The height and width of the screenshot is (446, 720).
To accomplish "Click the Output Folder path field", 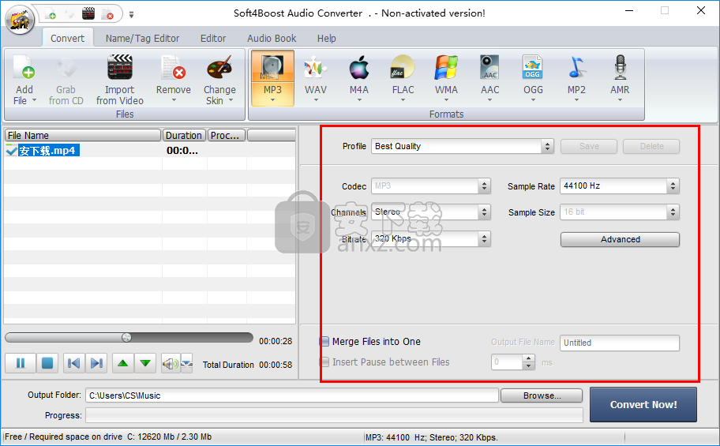I will pos(292,395).
